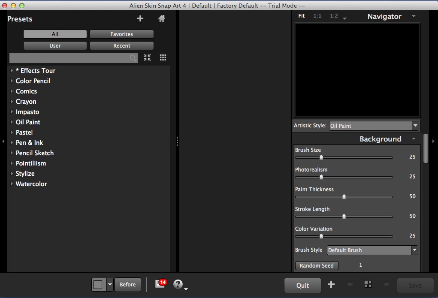Expand the Pencil Sketch category
The image size is (438, 298).
pos(12,153)
